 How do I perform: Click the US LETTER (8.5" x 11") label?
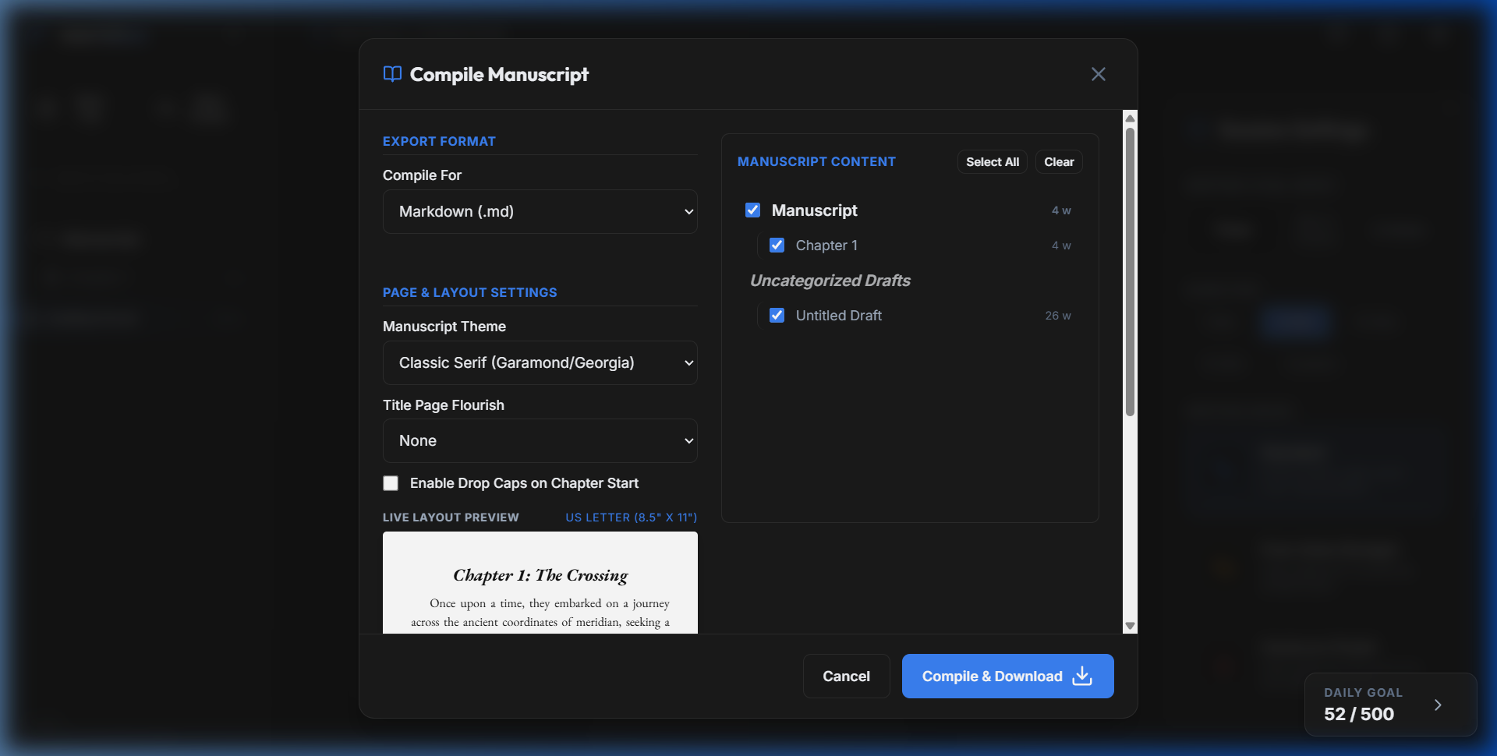click(x=631, y=518)
